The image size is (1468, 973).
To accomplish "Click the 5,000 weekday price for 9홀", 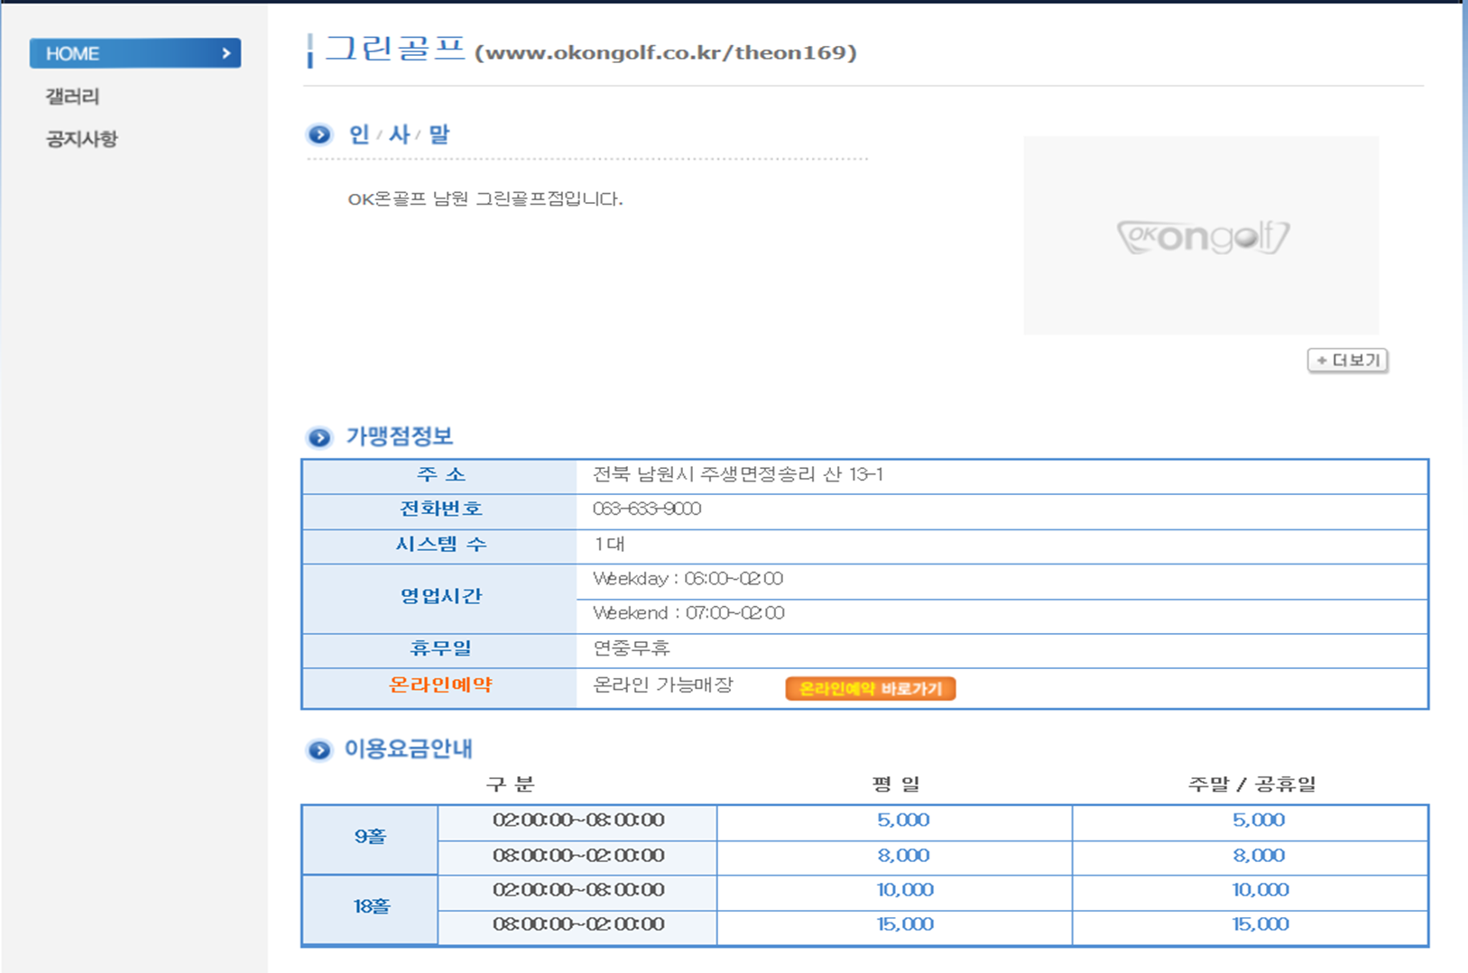I will click(902, 821).
